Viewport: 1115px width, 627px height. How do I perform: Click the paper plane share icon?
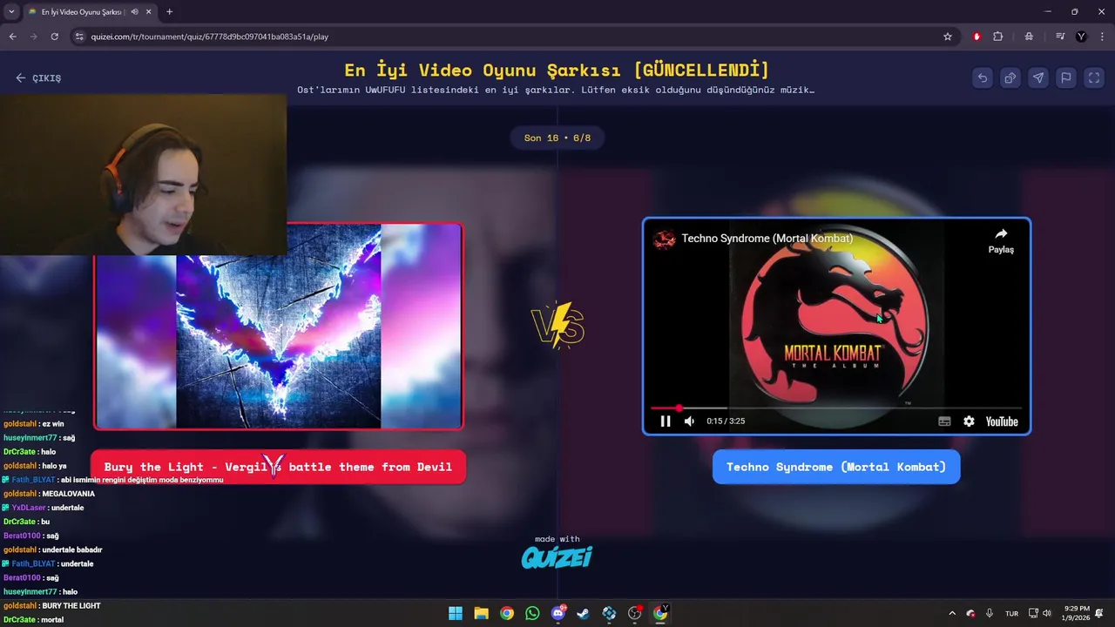point(1038,78)
